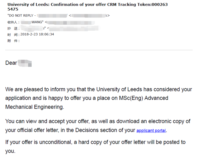
Task: Click the sentence starting "You can view and accept"
Action: point(98,126)
